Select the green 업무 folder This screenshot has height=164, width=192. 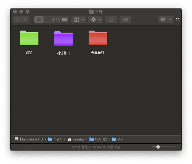(x=29, y=38)
